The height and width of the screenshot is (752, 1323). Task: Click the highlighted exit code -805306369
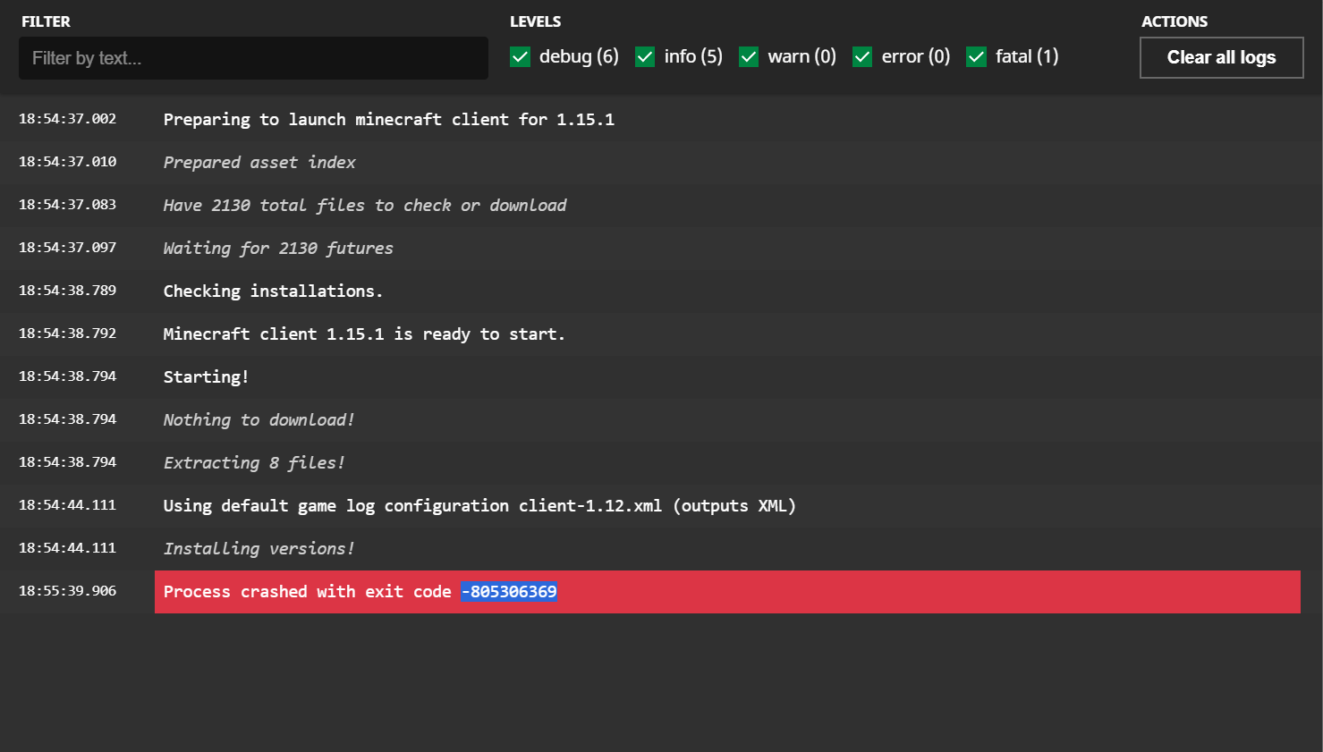509,592
